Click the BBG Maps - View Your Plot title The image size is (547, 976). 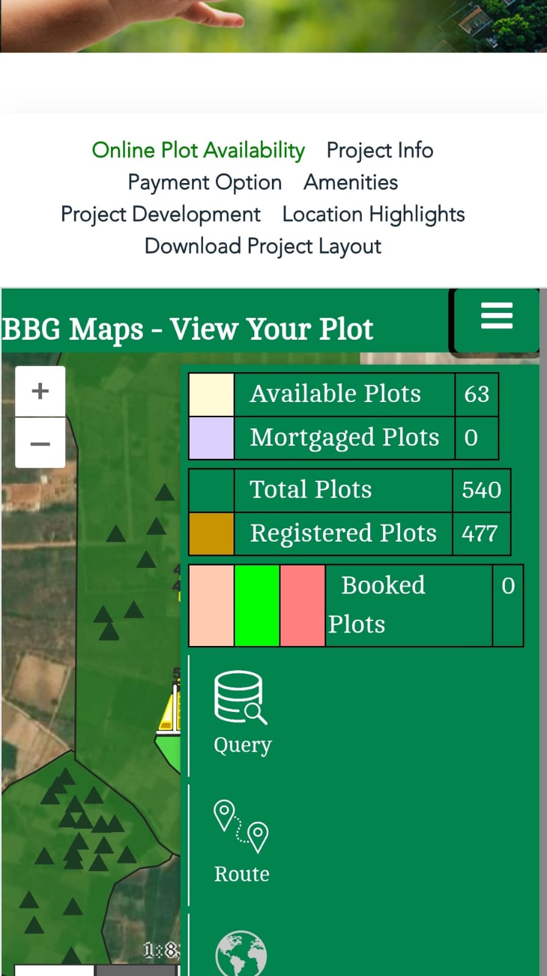click(187, 329)
